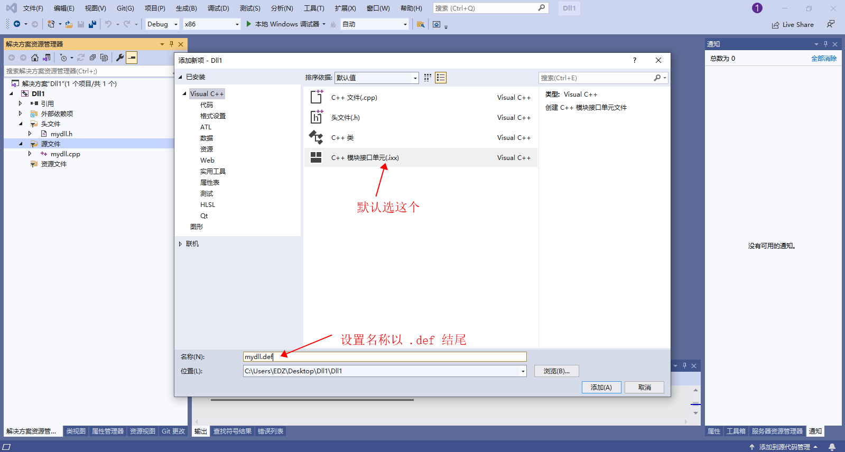Click the save all icon in toolbar
This screenshot has height=452, width=845.
click(x=92, y=24)
